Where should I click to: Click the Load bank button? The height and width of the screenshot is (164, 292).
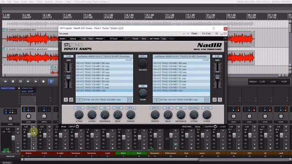click(x=83, y=39)
